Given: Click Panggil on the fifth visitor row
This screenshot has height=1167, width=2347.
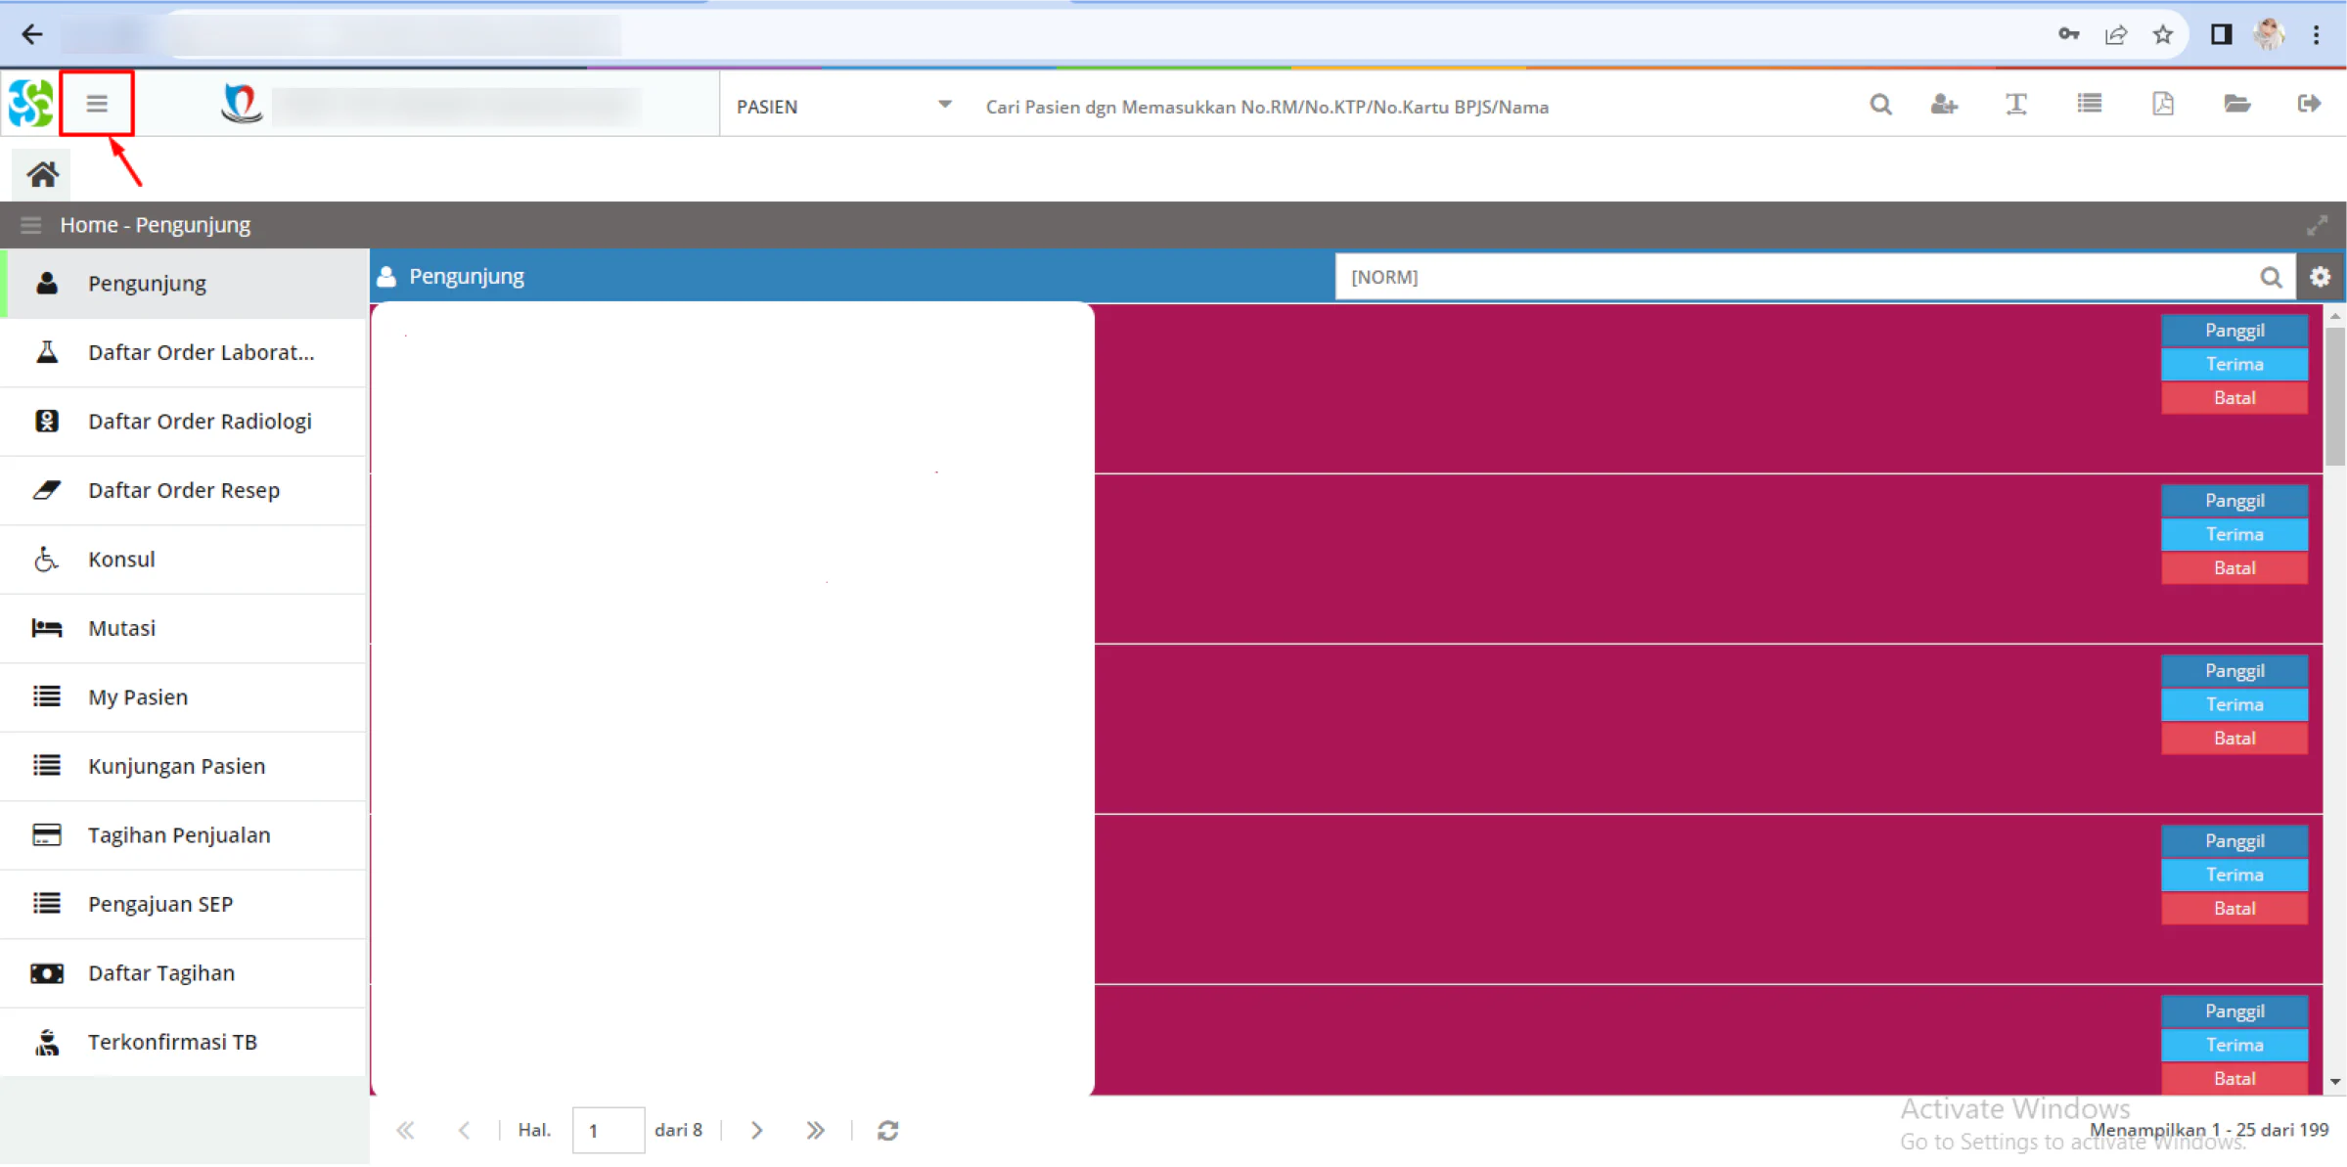Looking at the screenshot, I should 2234,1011.
